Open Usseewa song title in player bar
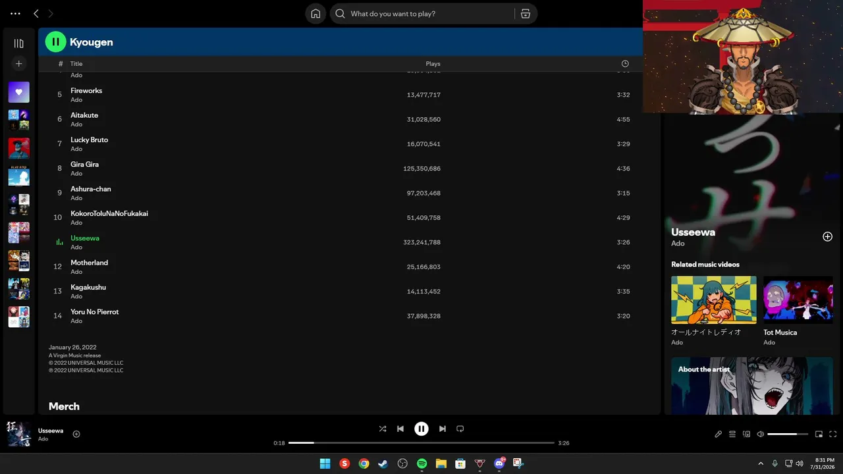843x474 pixels. tap(51, 431)
